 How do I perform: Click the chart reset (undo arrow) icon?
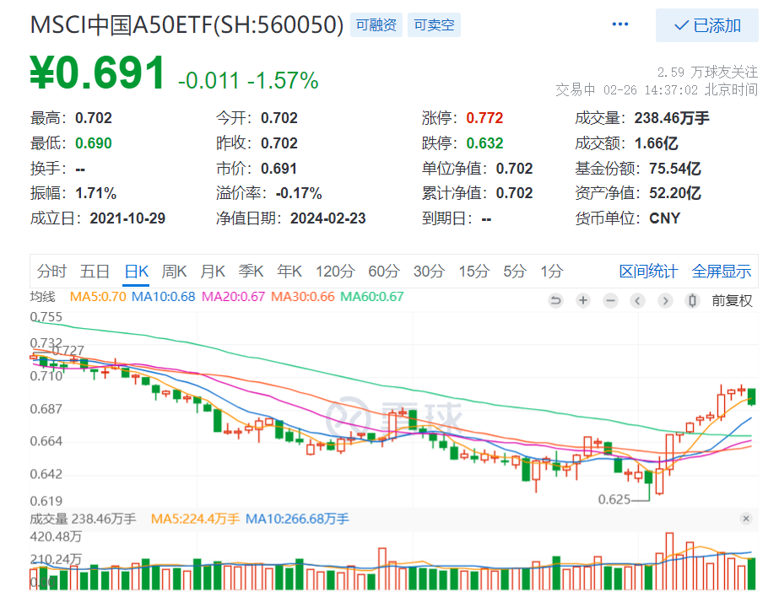[556, 300]
